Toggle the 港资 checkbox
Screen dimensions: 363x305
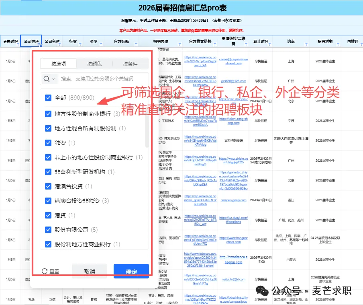(48, 215)
